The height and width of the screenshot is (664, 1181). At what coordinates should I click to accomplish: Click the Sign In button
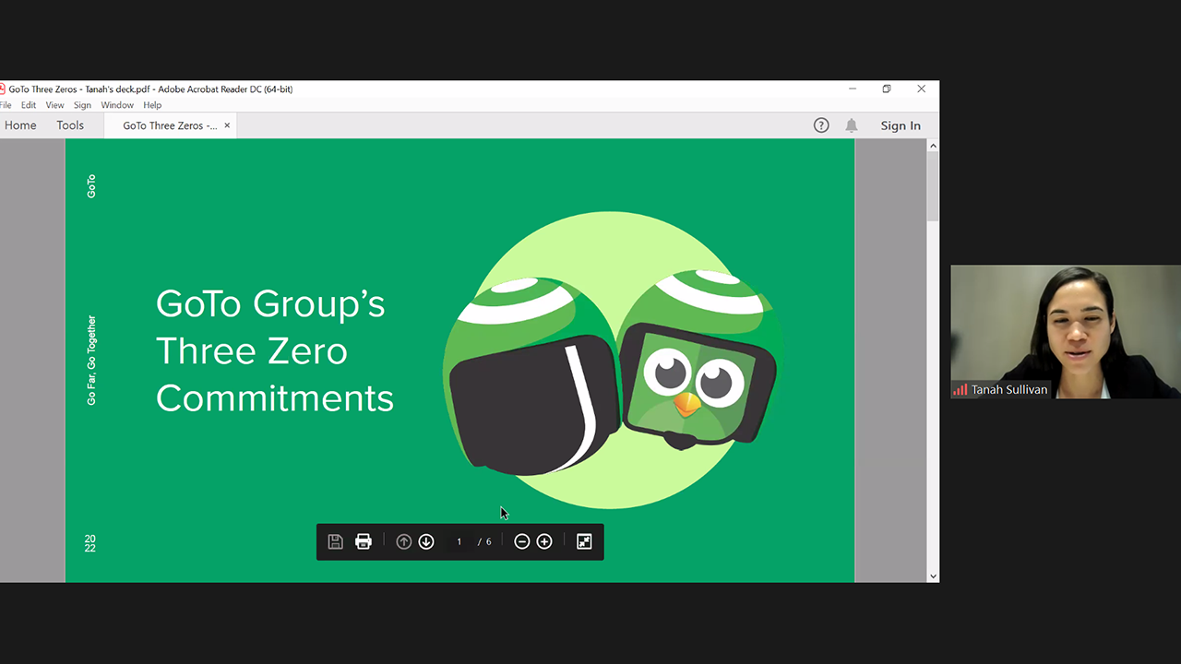point(901,125)
